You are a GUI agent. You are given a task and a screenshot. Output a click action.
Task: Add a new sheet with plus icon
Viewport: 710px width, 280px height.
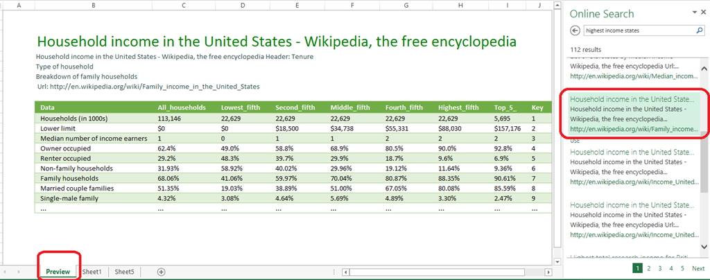point(161,272)
